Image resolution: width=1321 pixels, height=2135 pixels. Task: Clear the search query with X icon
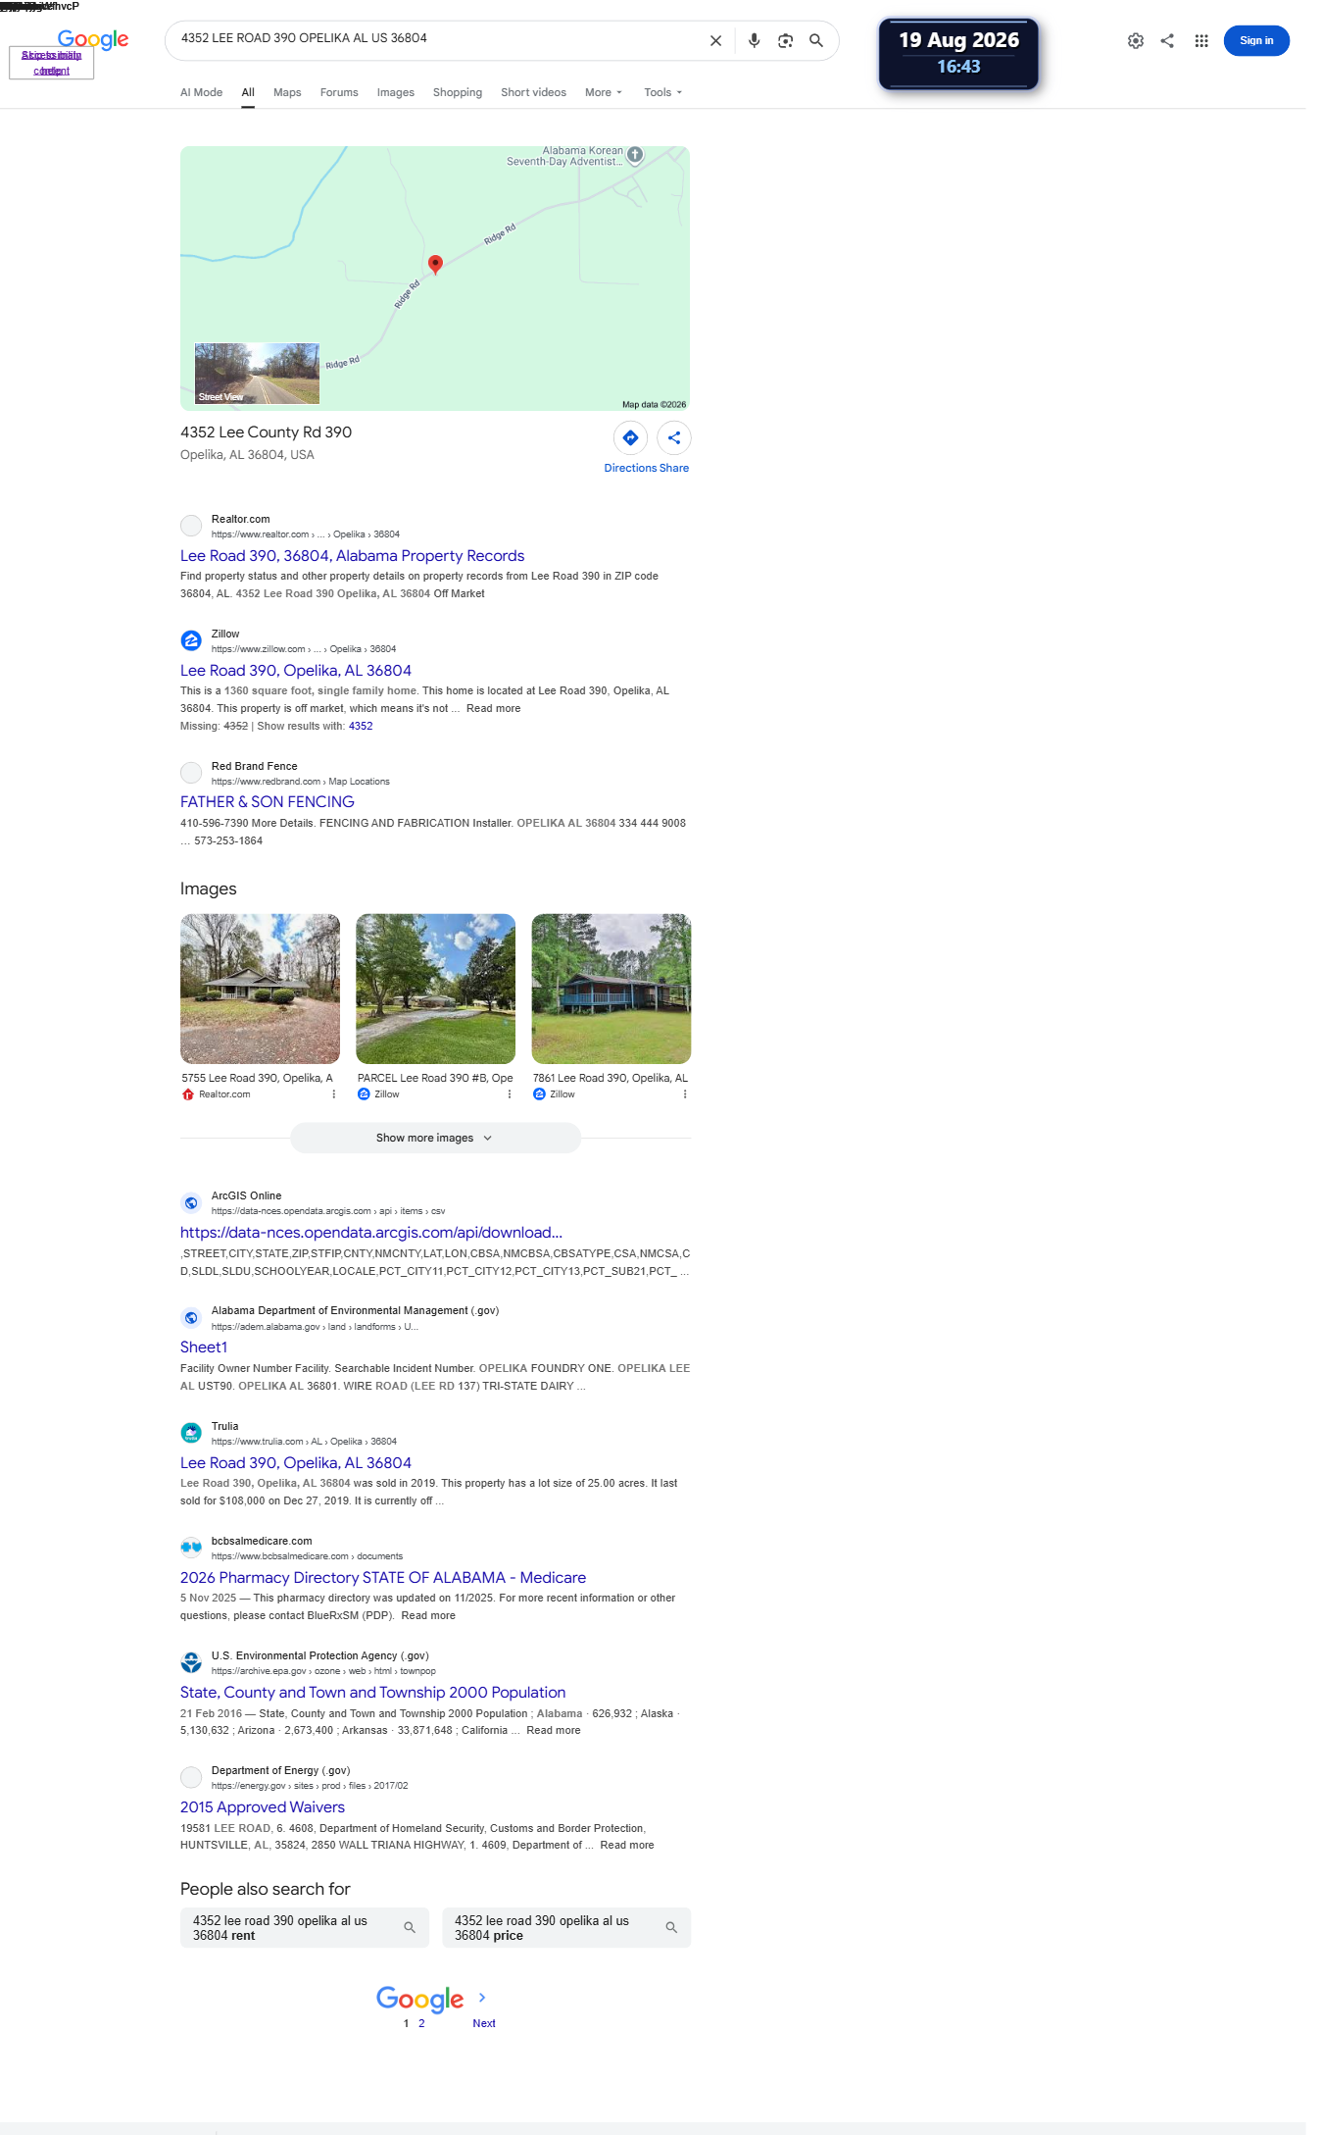point(715,41)
